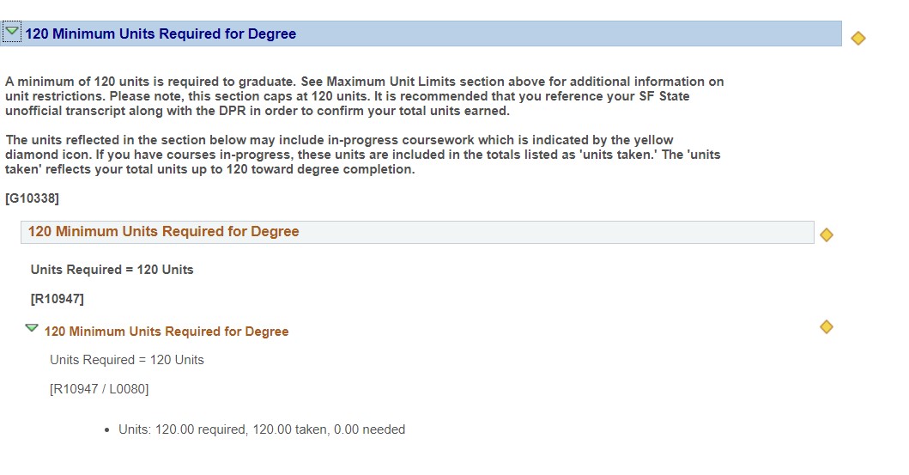
Task: Click the paragraph about yellow diamond in-progress coursework
Action: (x=363, y=155)
